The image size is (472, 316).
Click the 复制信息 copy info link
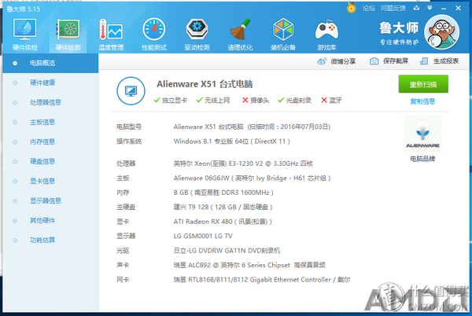(422, 101)
